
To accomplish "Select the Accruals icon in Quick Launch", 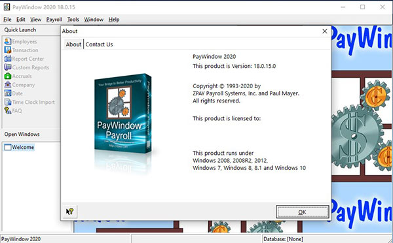I will pos(7,76).
